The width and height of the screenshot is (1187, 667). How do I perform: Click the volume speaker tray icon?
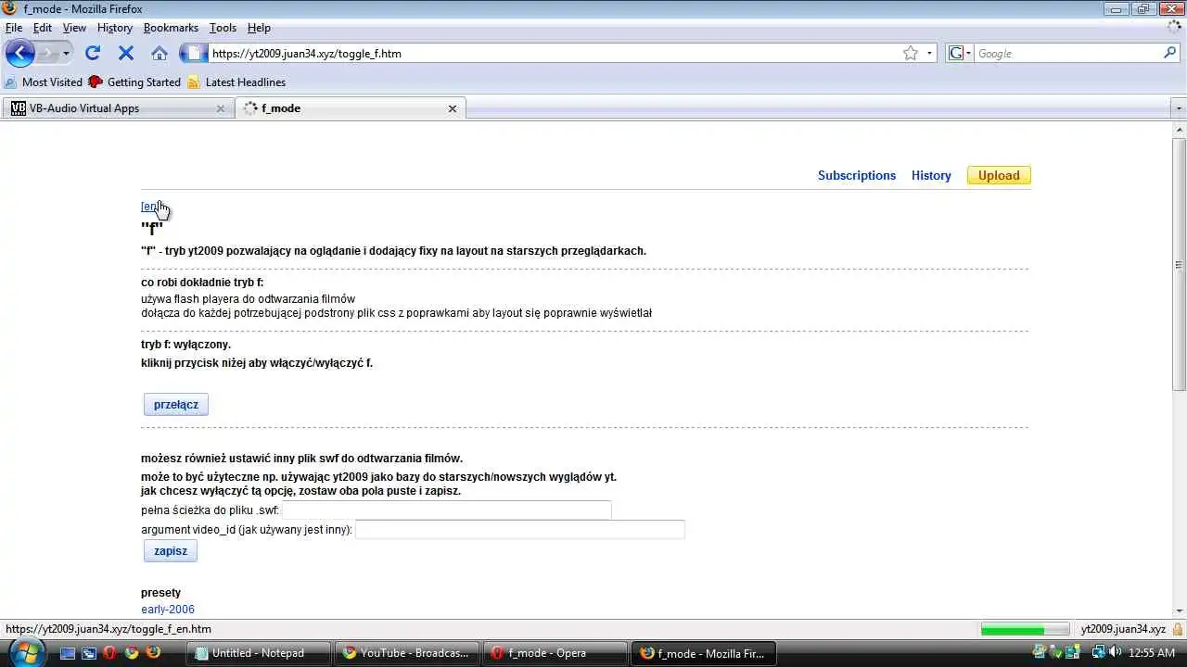coord(1116,653)
